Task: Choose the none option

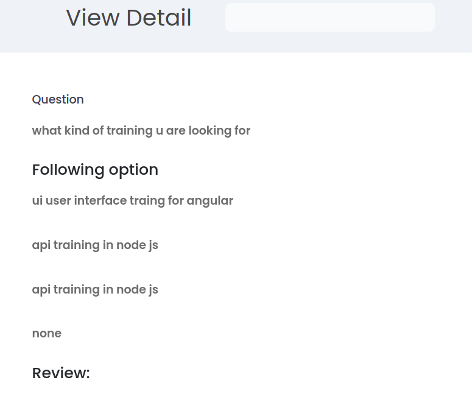Action: click(47, 333)
